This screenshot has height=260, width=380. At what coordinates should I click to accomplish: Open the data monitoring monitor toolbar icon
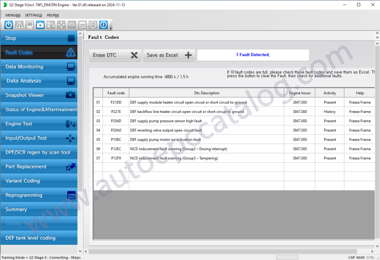29,25
